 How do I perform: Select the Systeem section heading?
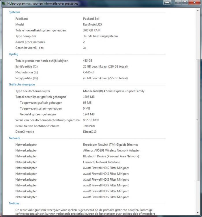tap(14, 12)
